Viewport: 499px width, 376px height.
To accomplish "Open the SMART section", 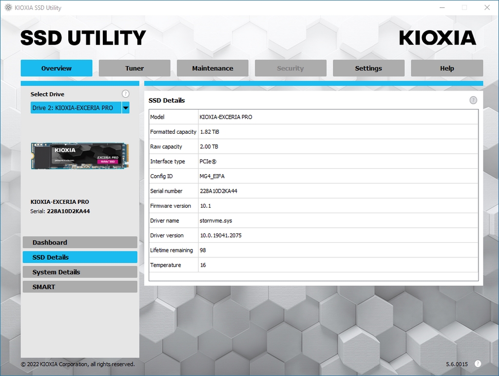I will point(80,287).
